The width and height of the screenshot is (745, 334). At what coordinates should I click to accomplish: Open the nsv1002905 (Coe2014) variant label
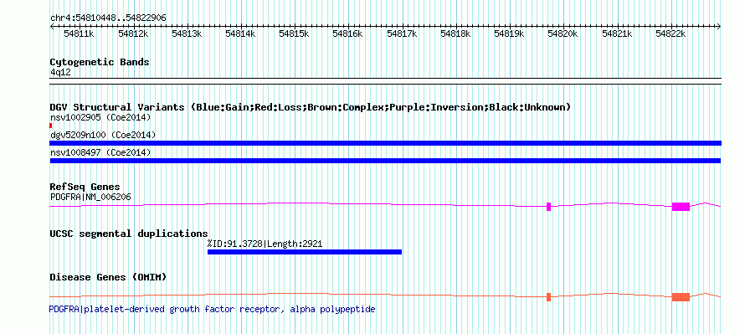100,117
